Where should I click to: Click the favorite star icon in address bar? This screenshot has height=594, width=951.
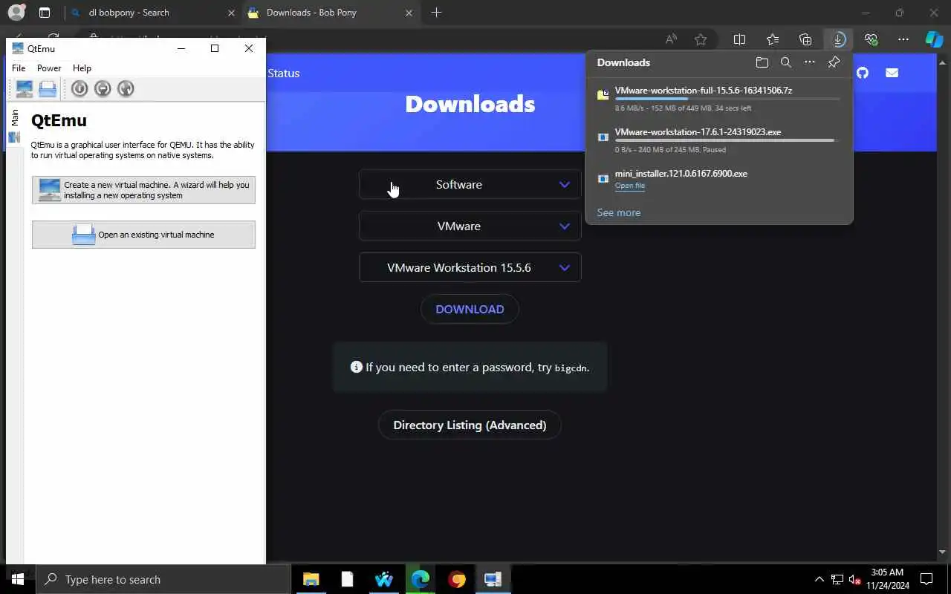pyautogui.click(x=701, y=39)
